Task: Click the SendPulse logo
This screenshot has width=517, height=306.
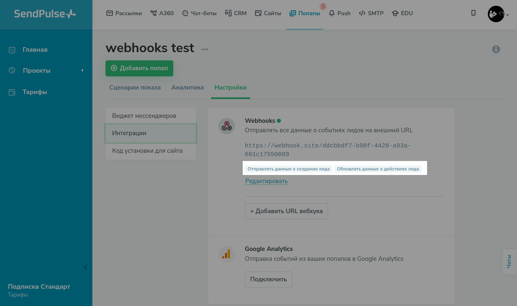Action: (45, 14)
